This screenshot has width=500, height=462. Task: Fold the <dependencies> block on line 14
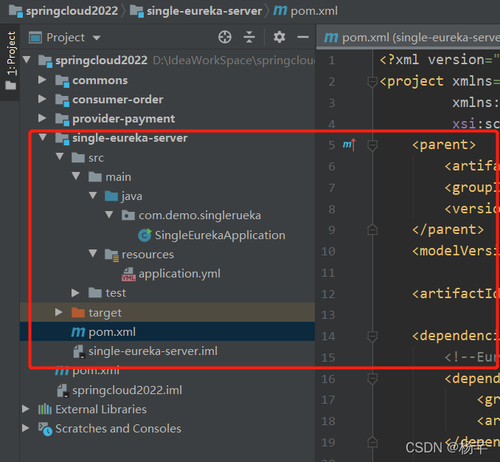[372, 337]
